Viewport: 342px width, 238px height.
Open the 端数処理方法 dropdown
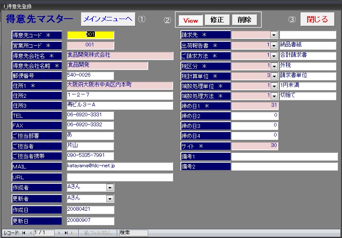coord(274,96)
